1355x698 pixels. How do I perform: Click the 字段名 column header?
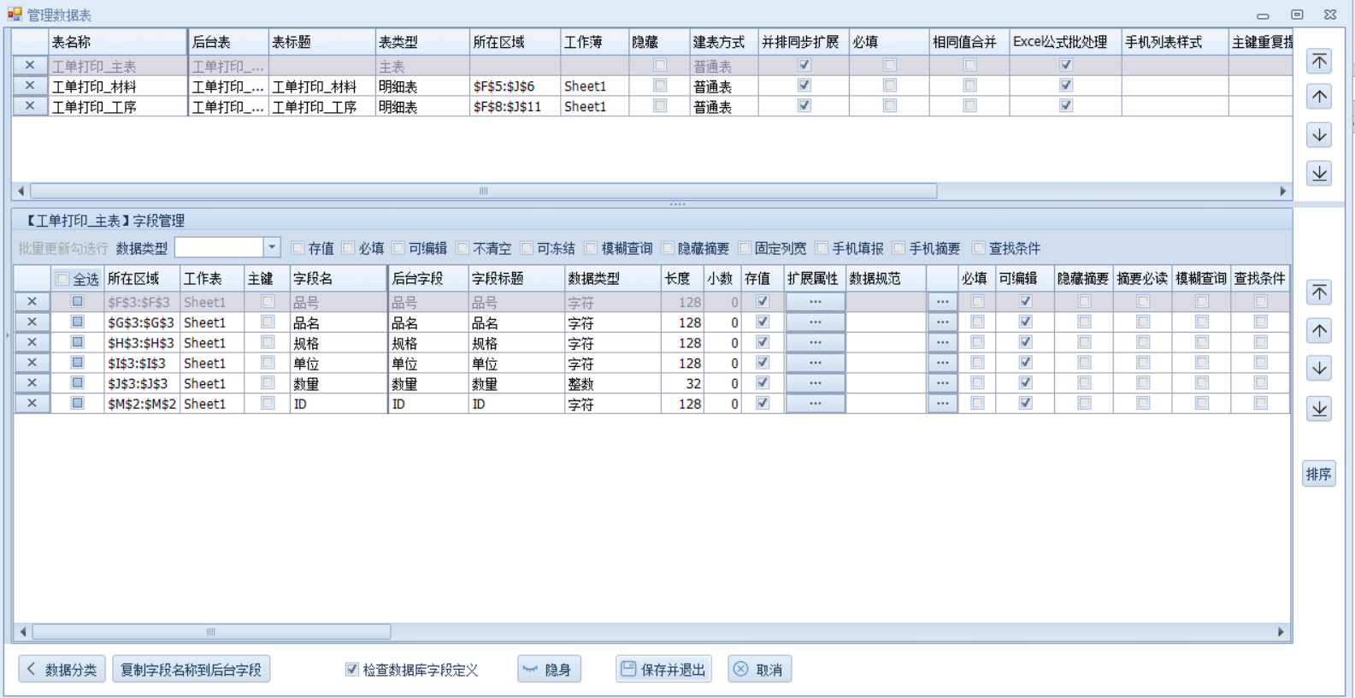[x=338, y=279]
